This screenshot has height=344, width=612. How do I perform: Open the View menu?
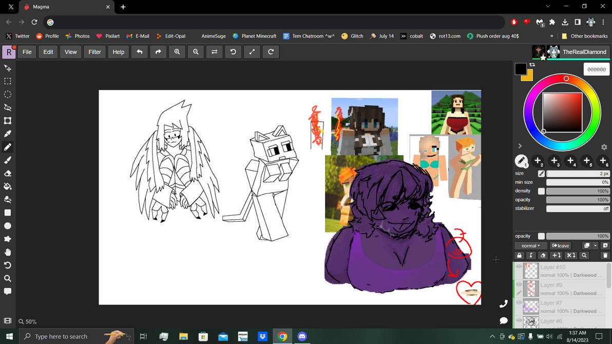tap(71, 52)
